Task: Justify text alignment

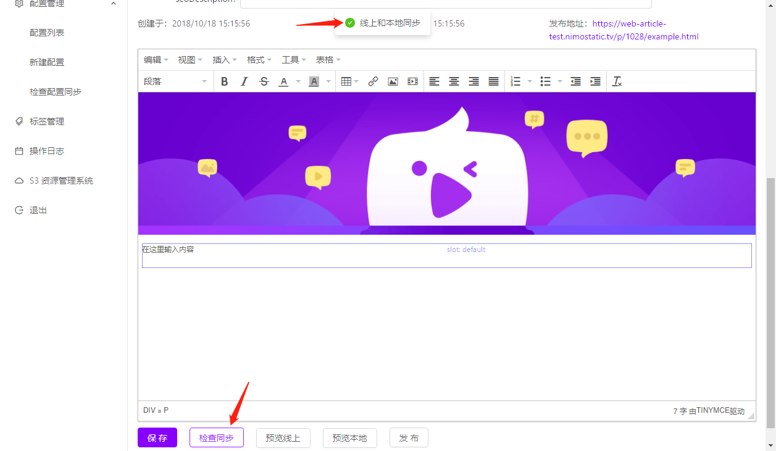Action: (493, 81)
